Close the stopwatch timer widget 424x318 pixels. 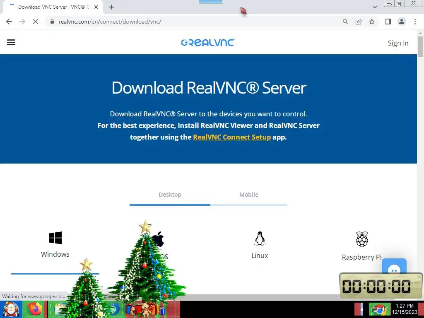tap(419, 276)
